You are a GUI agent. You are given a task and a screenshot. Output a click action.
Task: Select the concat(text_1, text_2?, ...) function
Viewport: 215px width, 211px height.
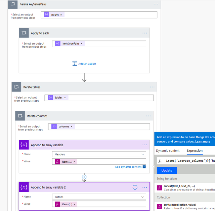click(179, 186)
